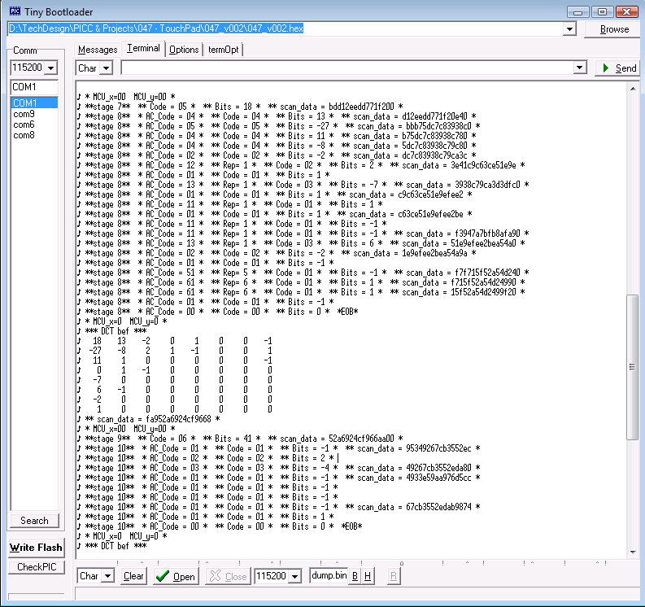
Task: Select the Terminal tab
Action: (143, 48)
